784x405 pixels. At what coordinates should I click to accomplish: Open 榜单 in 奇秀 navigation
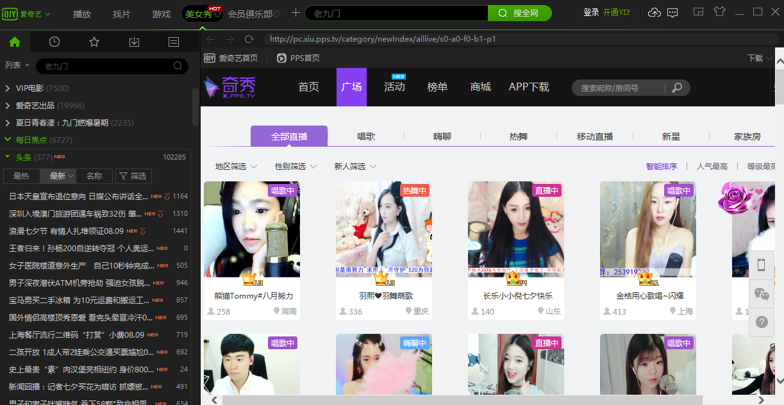click(x=438, y=87)
